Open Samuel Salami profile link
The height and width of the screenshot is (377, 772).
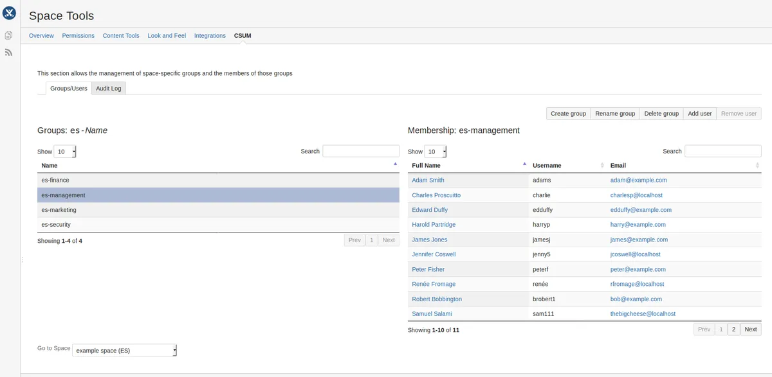point(432,314)
